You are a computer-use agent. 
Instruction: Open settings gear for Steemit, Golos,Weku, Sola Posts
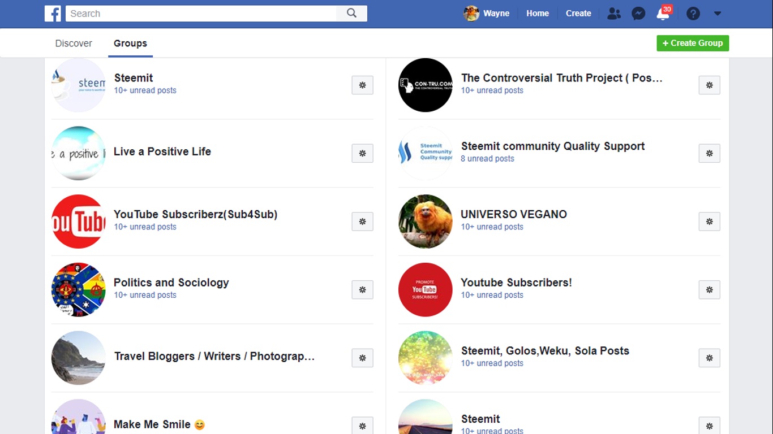click(x=709, y=358)
